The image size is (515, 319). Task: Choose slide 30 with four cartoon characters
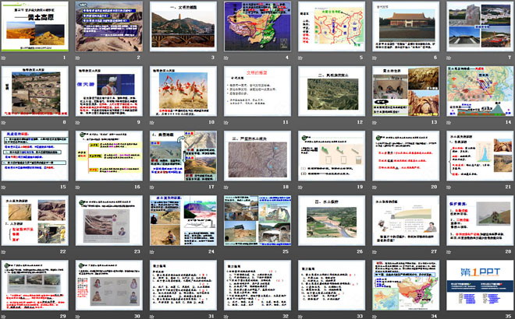[109, 285]
